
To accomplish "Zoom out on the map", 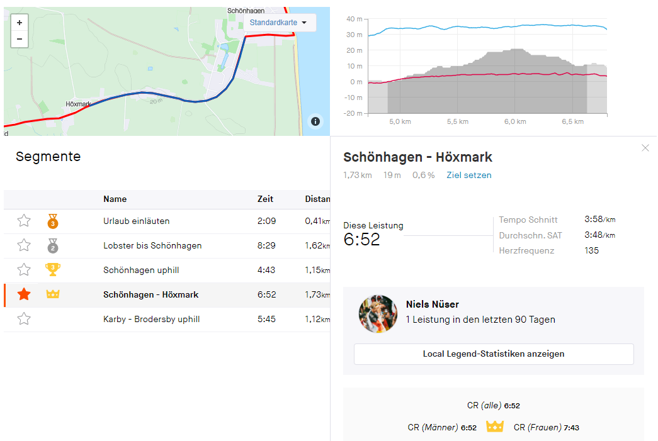I will pos(20,39).
